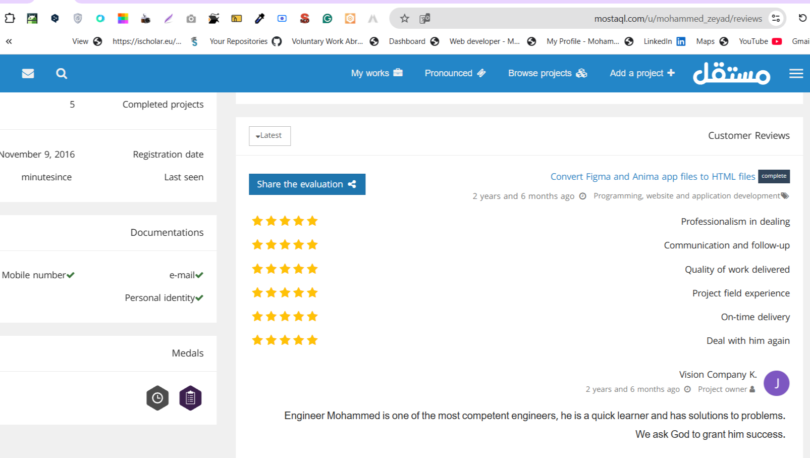Click the search magnifier icon
This screenshot has width=810, height=458.
[x=62, y=74]
